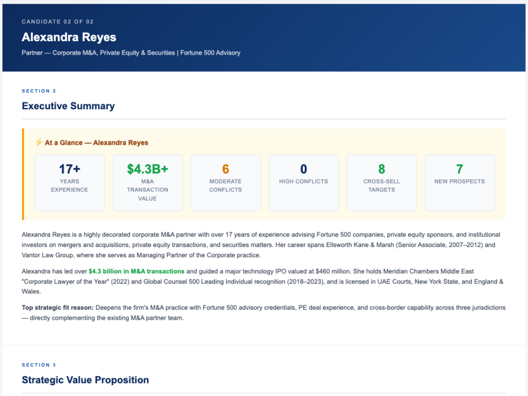The height and width of the screenshot is (396, 528).
Task: Click 'CANDIDATE 02 OF 02' label
Action: (58, 22)
